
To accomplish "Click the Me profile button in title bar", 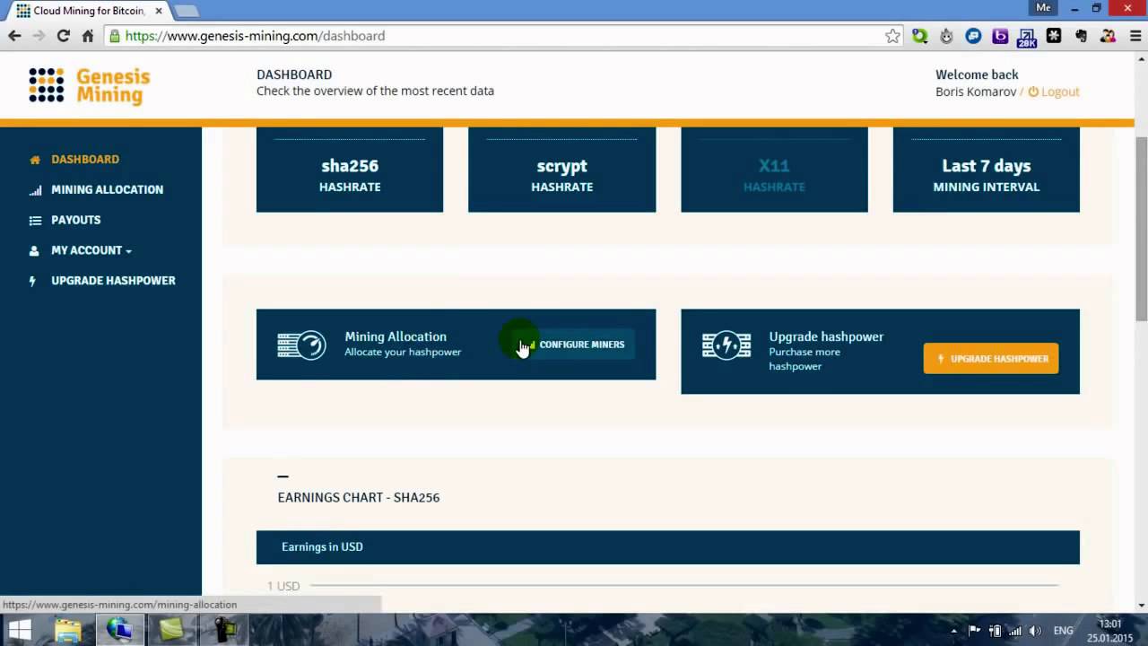I will coord(1043,7).
